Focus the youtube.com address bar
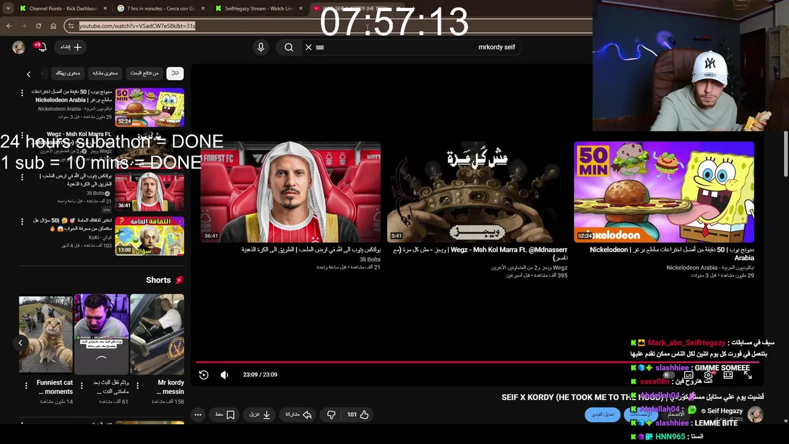 point(333,26)
